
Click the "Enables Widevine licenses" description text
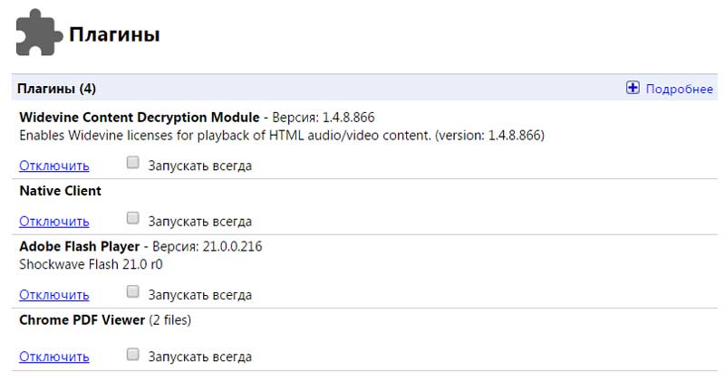282,136
